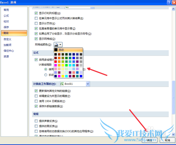Pick the pale peach tan color swatch
This screenshot has height=145, width=176.
click(x=59, y=69)
